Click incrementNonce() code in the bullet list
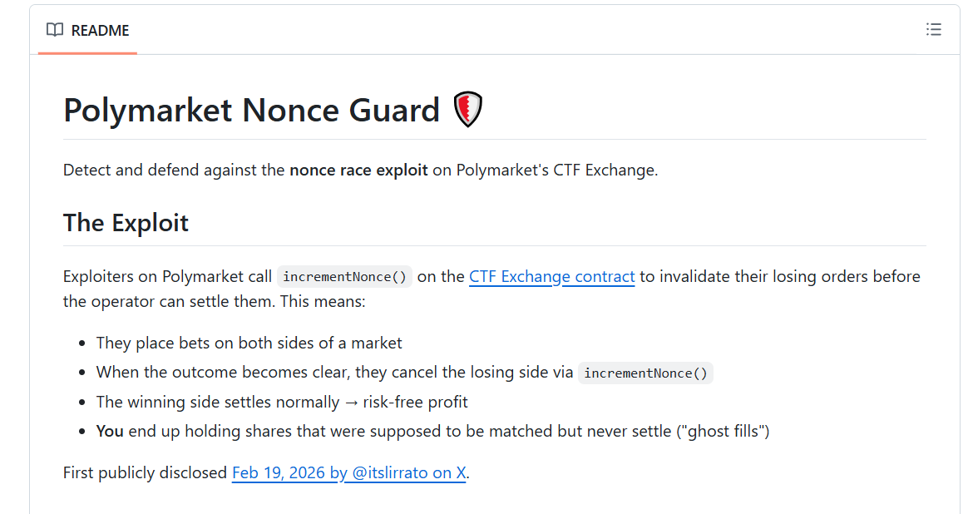This screenshot has width=968, height=514. pyautogui.click(x=645, y=373)
